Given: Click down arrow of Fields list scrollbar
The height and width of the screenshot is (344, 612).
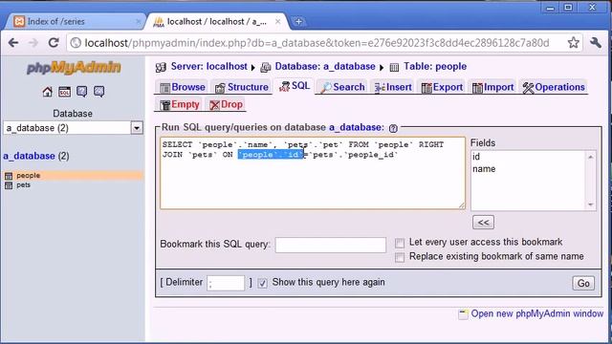Looking at the screenshot, I should [x=591, y=204].
